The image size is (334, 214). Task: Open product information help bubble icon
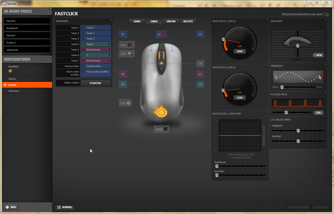tap(326, 14)
